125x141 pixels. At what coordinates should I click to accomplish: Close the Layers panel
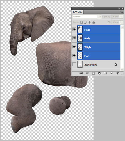(x=123, y=9)
